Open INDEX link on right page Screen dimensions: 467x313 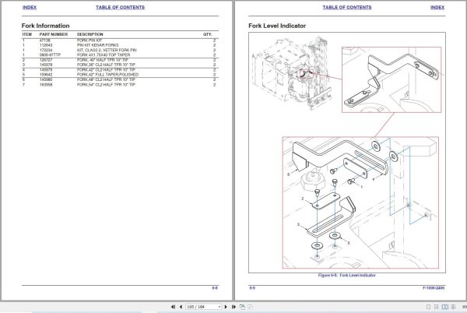click(437, 8)
